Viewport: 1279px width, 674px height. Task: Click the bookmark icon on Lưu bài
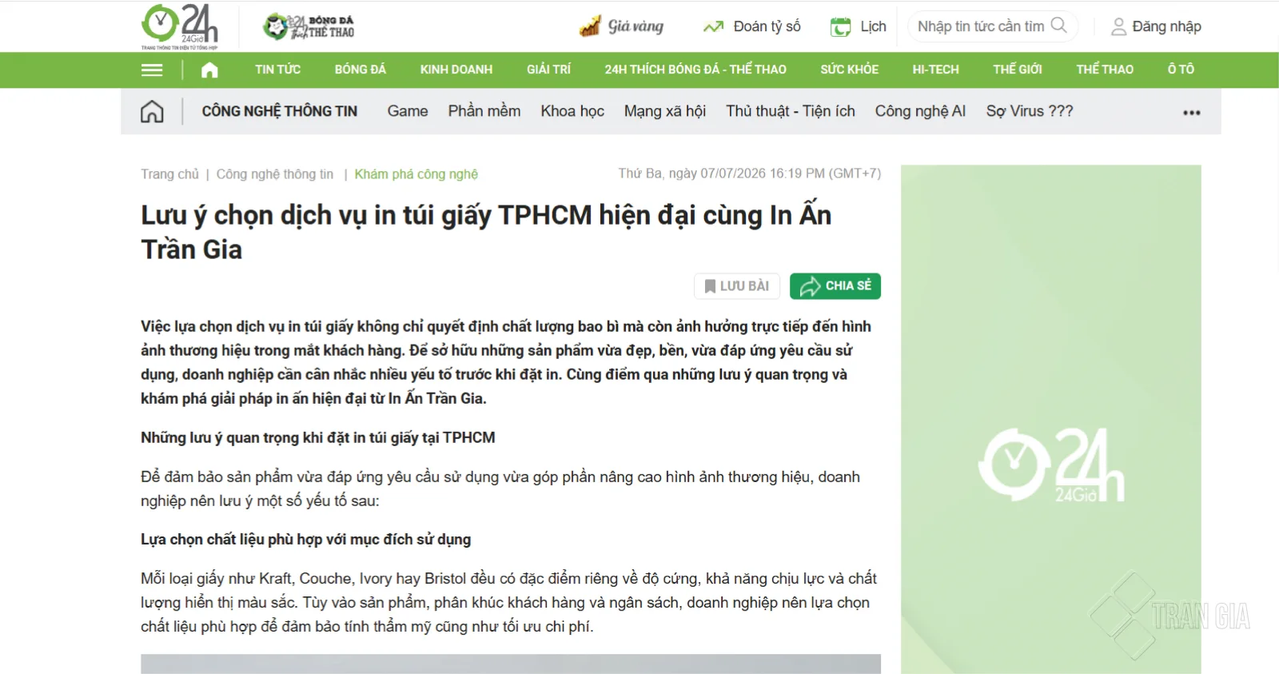pyautogui.click(x=710, y=286)
